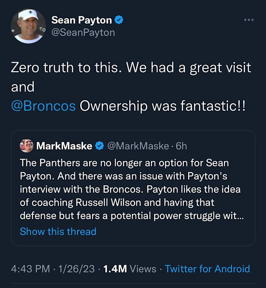Open the @SeanPayton handle

[x=83, y=33]
